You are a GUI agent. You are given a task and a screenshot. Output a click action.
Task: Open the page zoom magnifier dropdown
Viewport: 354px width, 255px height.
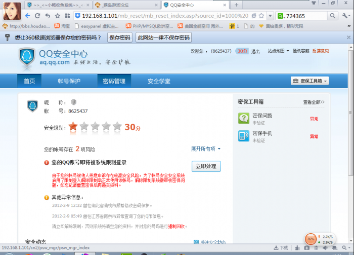pos(345,248)
